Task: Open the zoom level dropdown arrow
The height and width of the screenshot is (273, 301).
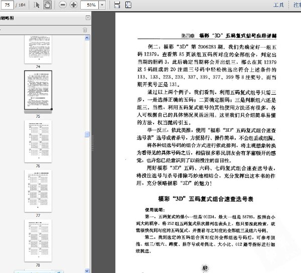Action: pos(102,5)
